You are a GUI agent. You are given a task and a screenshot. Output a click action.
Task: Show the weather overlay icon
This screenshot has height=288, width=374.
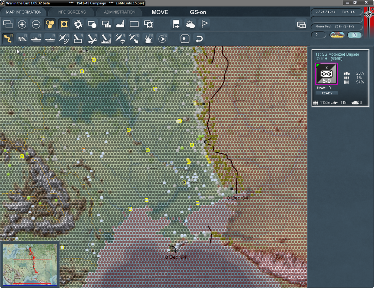click(x=190, y=24)
